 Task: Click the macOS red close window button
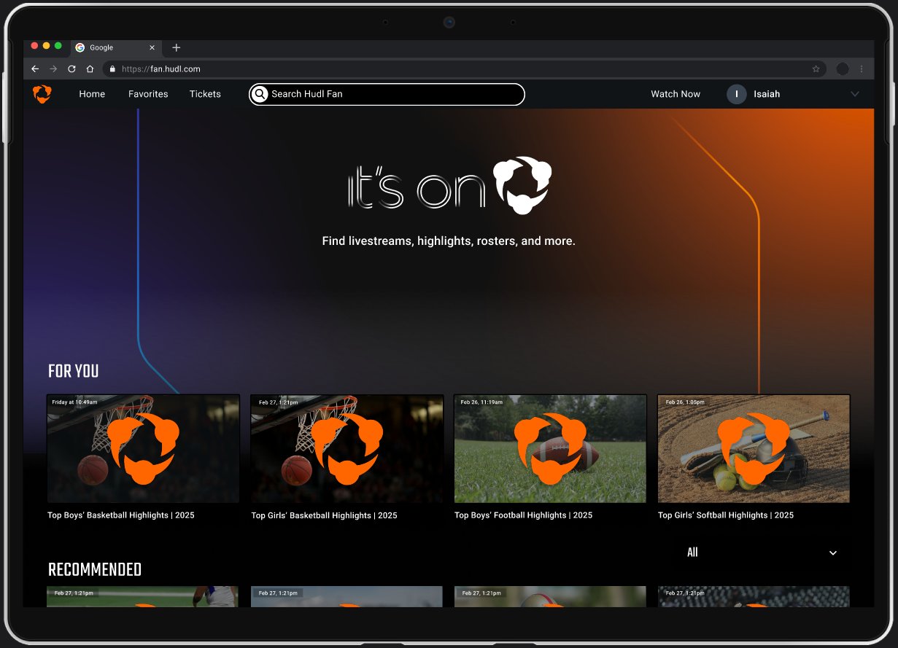tap(34, 46)
